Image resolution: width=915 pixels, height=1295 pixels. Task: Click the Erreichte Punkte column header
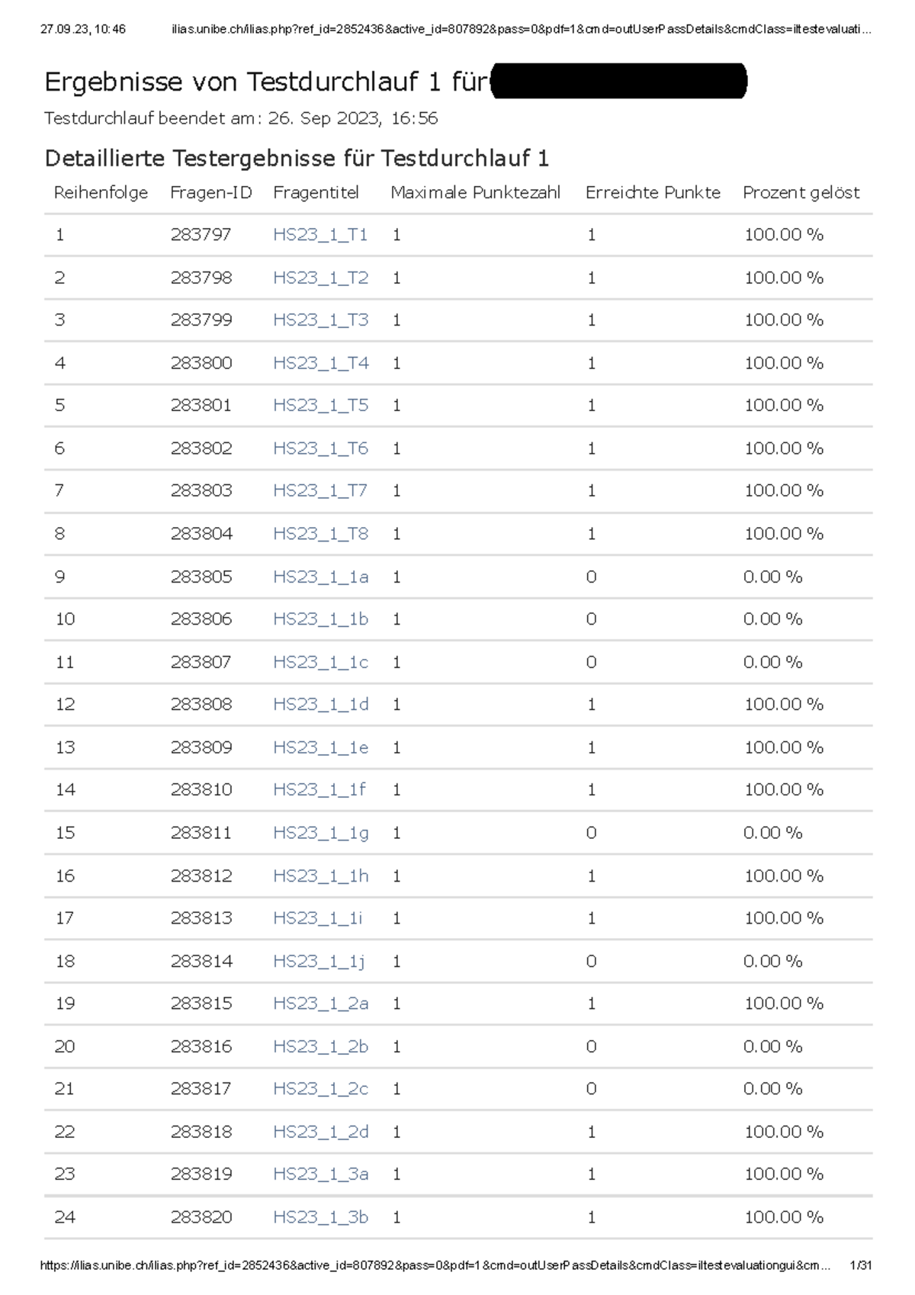tap(653, 193)
